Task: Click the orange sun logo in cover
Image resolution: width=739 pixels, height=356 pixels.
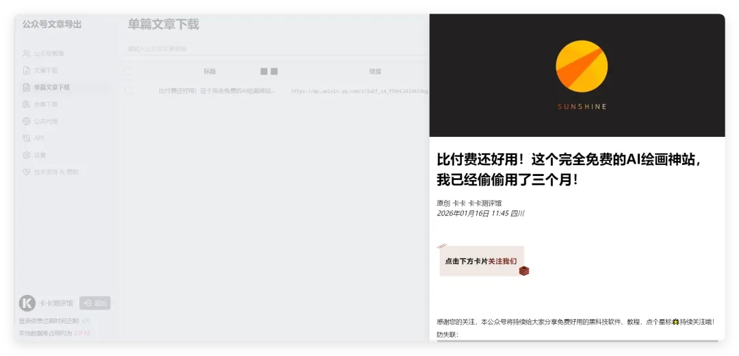Action: pyautogui.click(x=582, y=65)
